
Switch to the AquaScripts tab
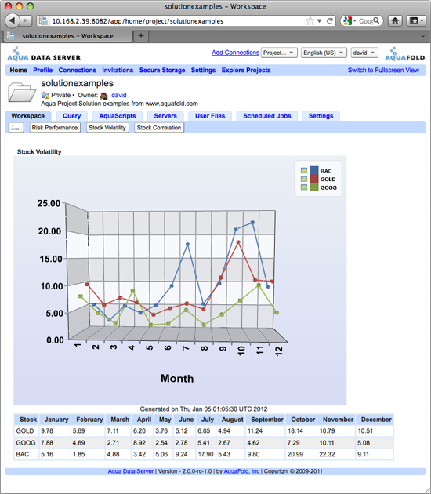(117, 116)
